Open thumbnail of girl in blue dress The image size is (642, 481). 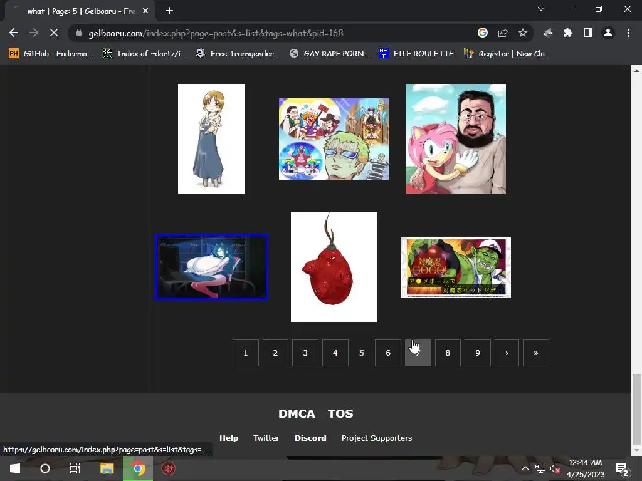[211, 138]
